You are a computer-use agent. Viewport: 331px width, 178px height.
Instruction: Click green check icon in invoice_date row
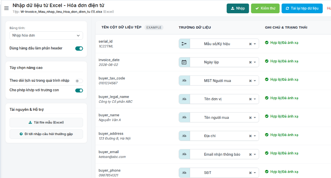point(267,61)
